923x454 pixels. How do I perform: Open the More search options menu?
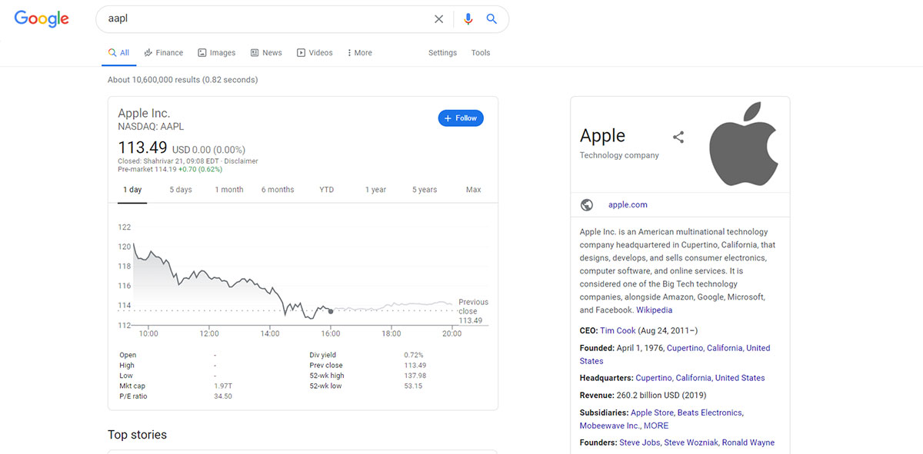tap(359, 53)
